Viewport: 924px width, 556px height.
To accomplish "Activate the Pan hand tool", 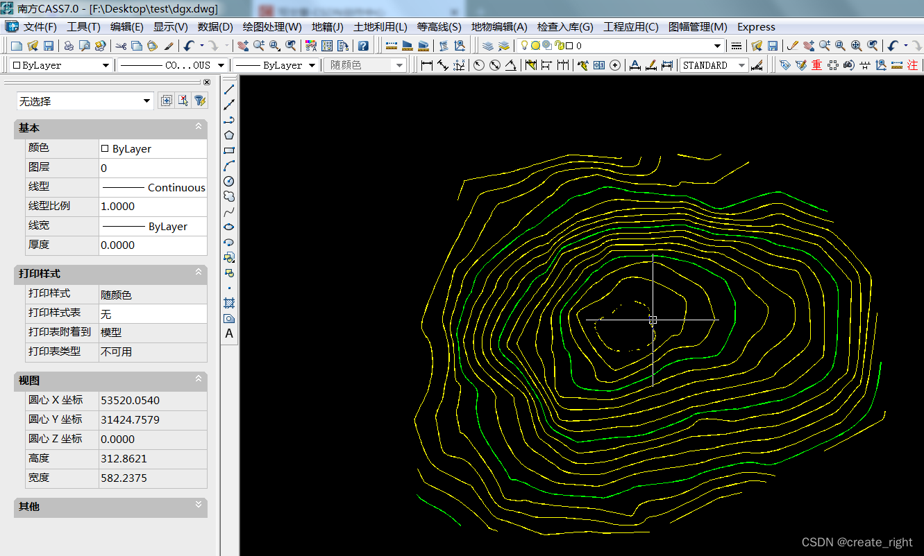I will pyautogui.click(x=242, y=46).
